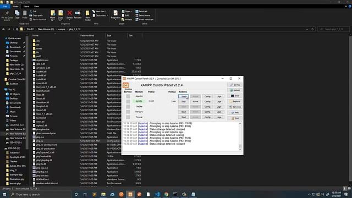This screenshot has height=198, width=352.
Task: Create a New folder from ribbon
Action: coord(87,15)
